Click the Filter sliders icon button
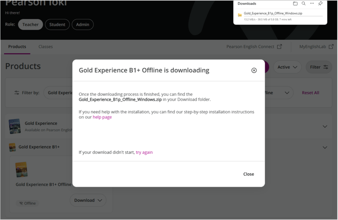The width and height of the screenshot is (338, 220). (319, 67)
